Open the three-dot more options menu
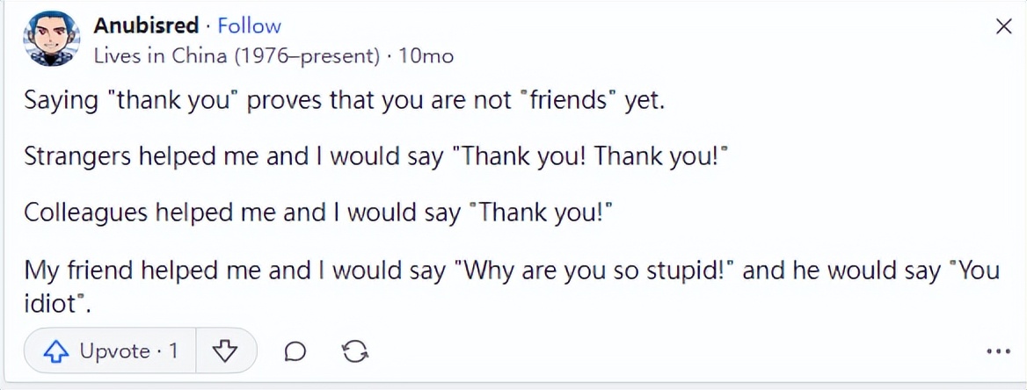Viewport: 1027px width, 390px height. (x=998, y=351)
